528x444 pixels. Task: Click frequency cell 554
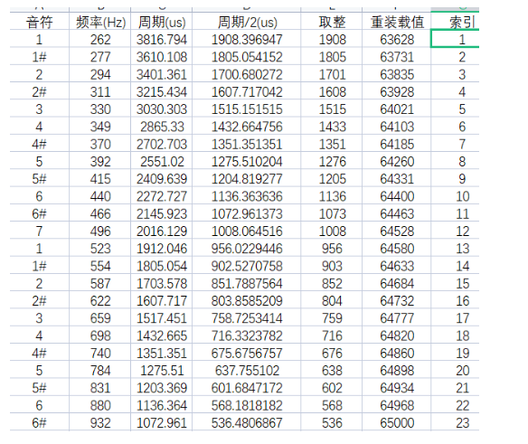[x=100, y=266]
